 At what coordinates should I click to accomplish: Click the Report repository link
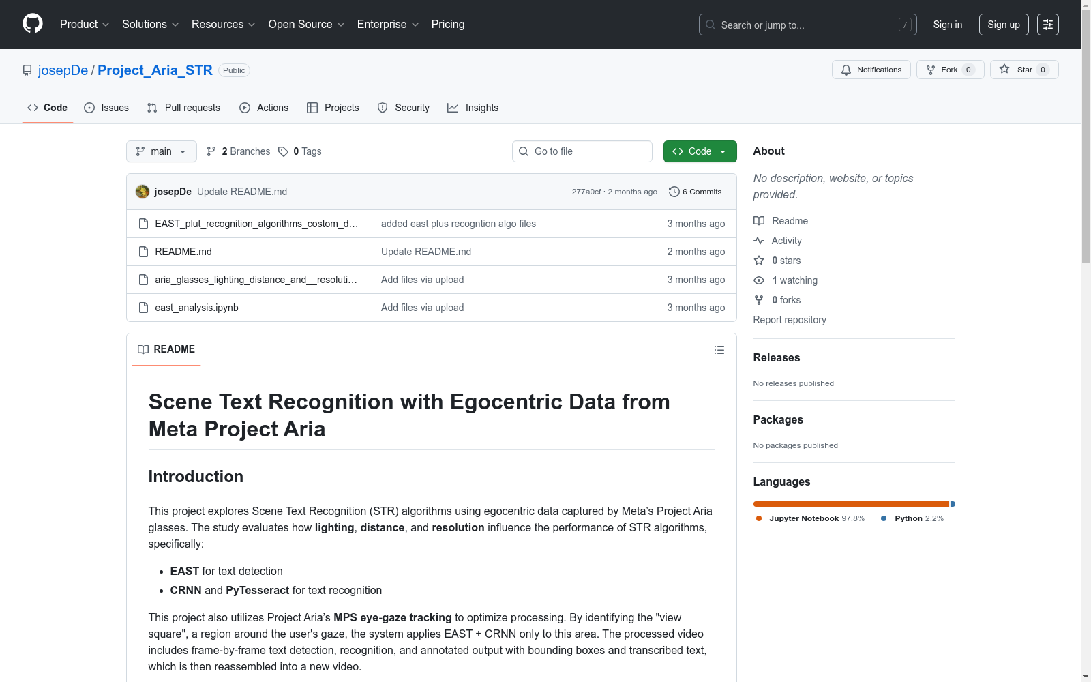click(x=790, y=320)
